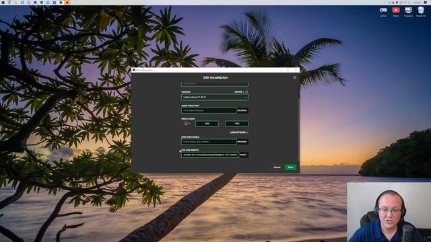Open the Games desktop shortcut
431x242 pixels.
click(x=383, y=12)
